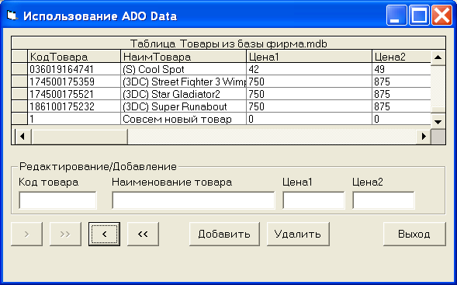Viewport: 457px width, 285px height.
Task: Select the НаимТовара column header
Action: [184, 57]
